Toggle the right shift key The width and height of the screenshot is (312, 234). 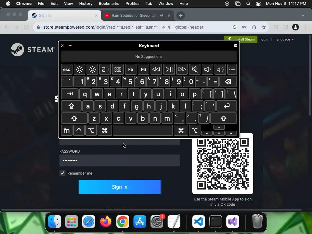coord(223,119)
